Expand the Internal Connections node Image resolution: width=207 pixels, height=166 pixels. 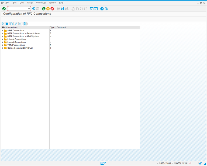pos(2,39)
